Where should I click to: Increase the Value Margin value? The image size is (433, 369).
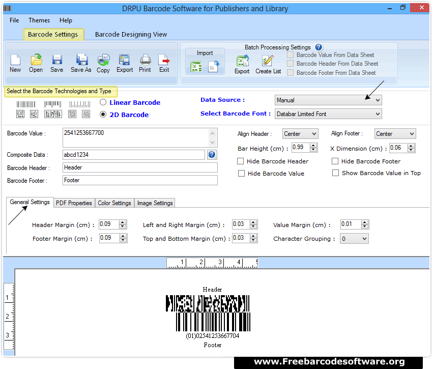[x=364, y=222]
